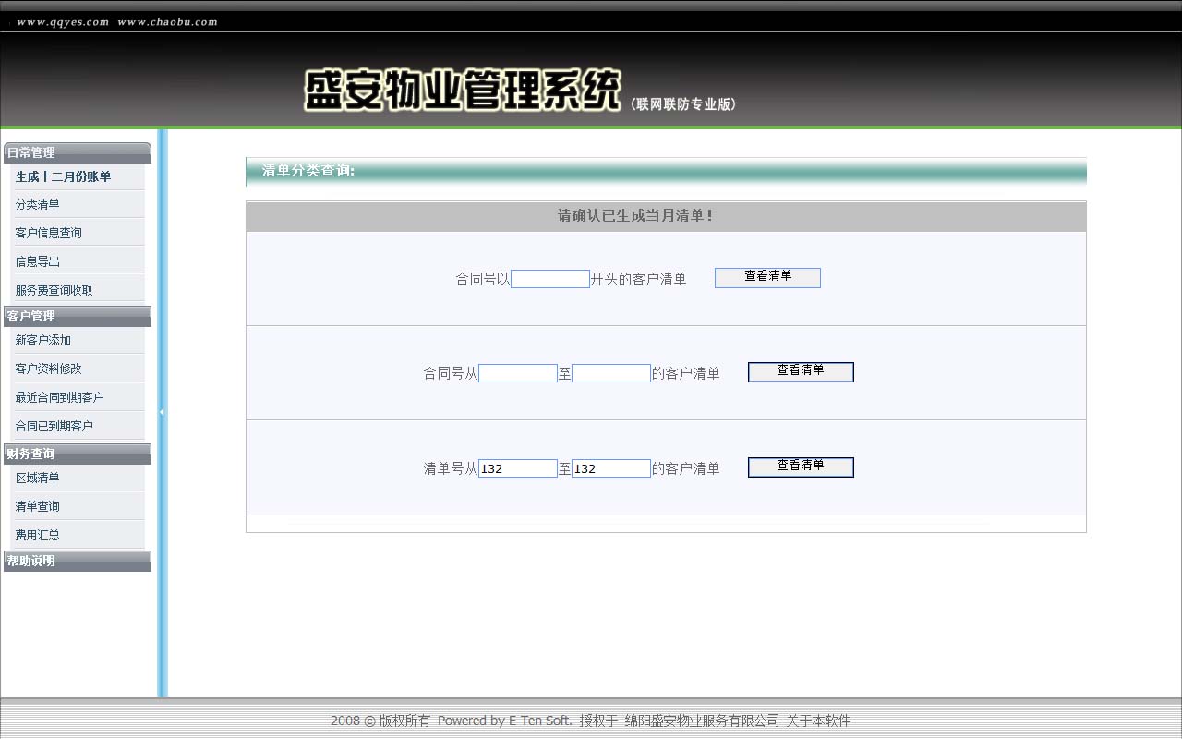The height and width of the screenshot is (739, 1182).
Task: Collapse the sidebar using the splitter arrow
Action: tap(162, 413)
